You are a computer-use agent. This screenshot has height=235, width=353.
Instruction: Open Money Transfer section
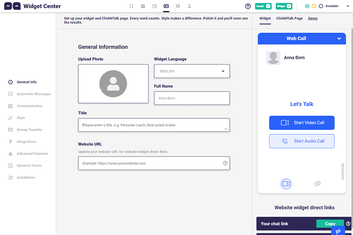coord(25,130)
